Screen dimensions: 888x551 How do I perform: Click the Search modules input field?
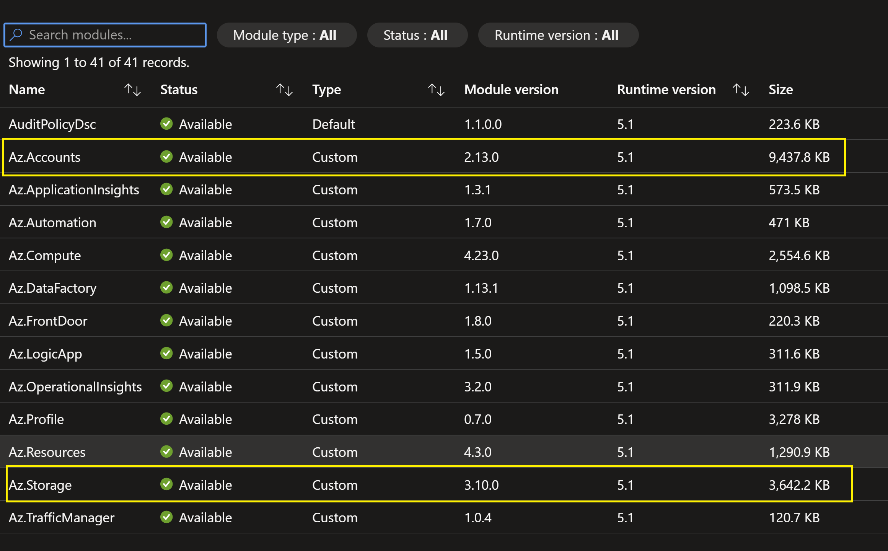coord(105,35)
